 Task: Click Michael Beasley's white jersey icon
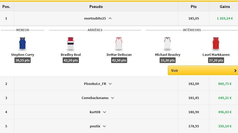(x=168, y=43)
